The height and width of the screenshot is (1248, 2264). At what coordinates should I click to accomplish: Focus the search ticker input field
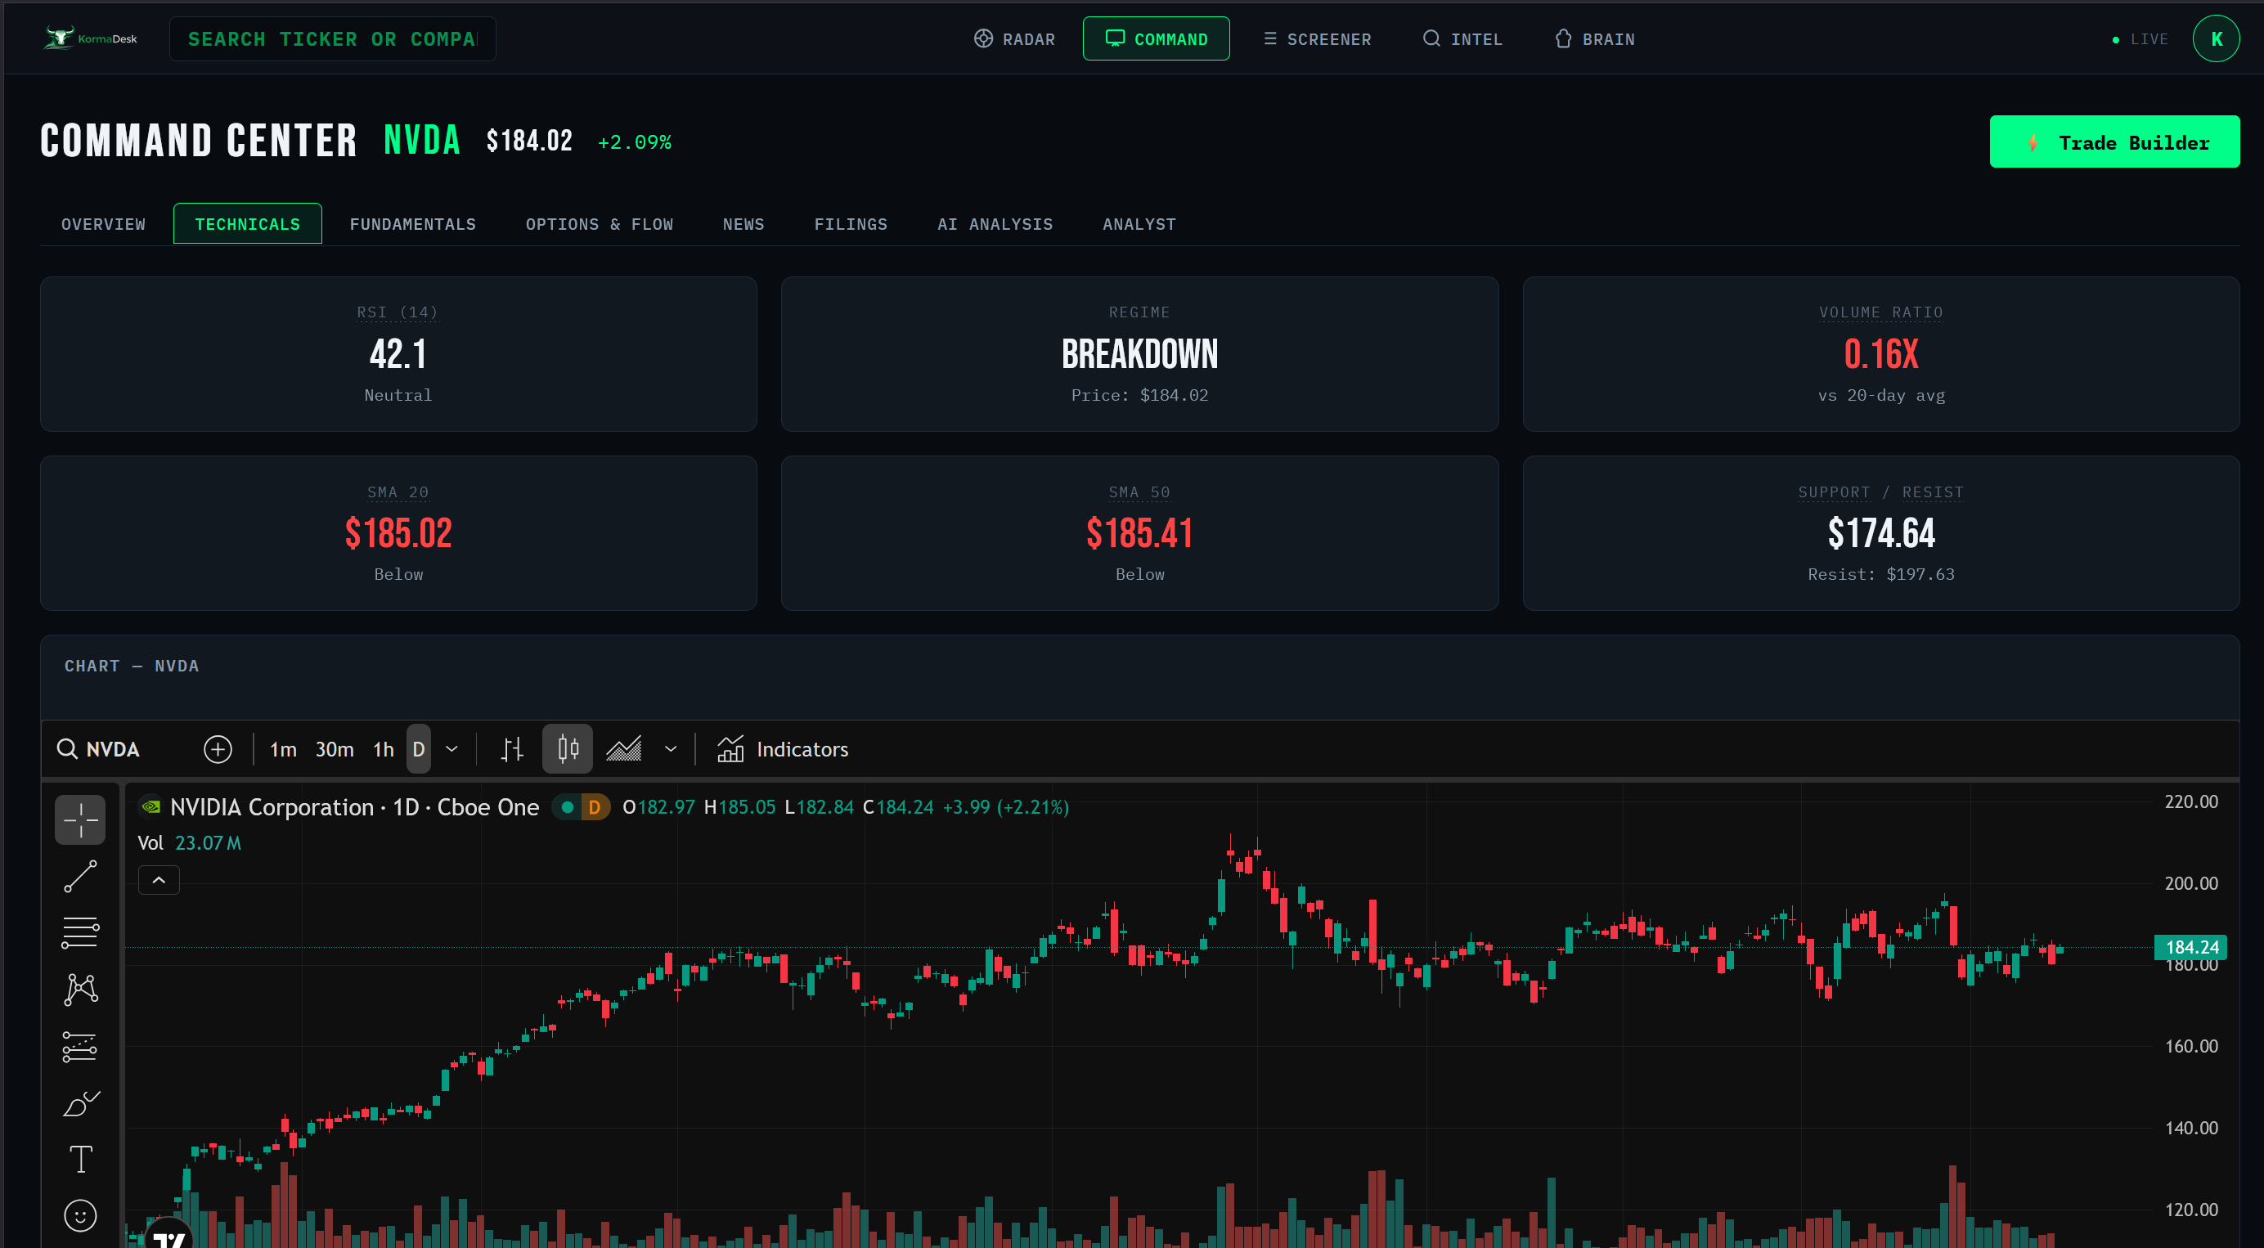[332, 38]
